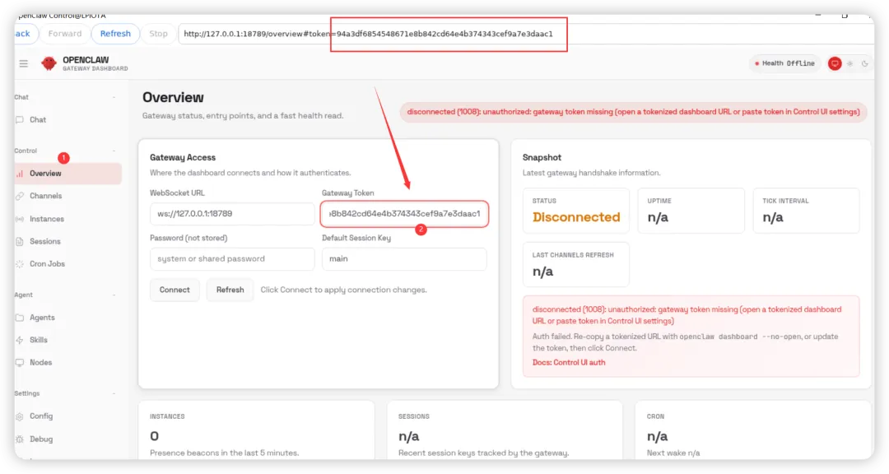Click the Uptime n/a value
Screen dimensions: 889x474
click(658, 218)
